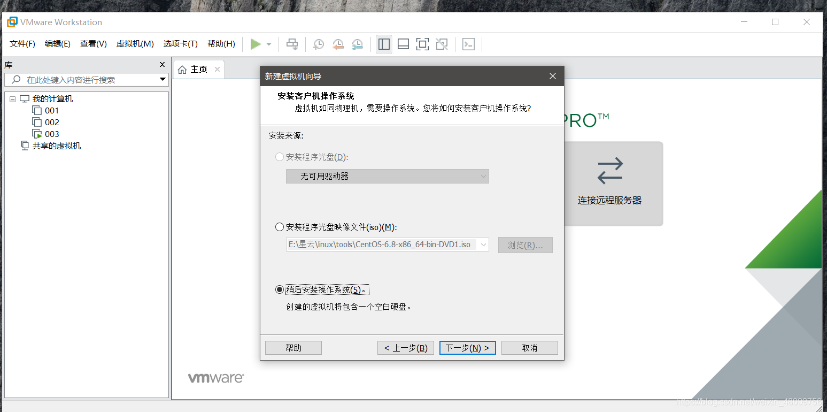827x412 pixels.
Task: Click the Send Ctrl+Alt+Del toolbar icon
Action: point(292,44)
